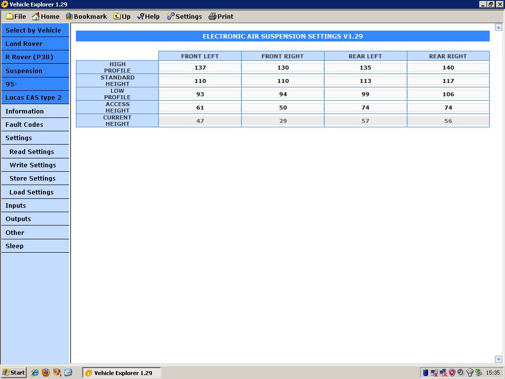The width and height of the screenshot is (505, 379).
Task: Click Select by Vehicle in sidebar
Action: coord(35,30)
